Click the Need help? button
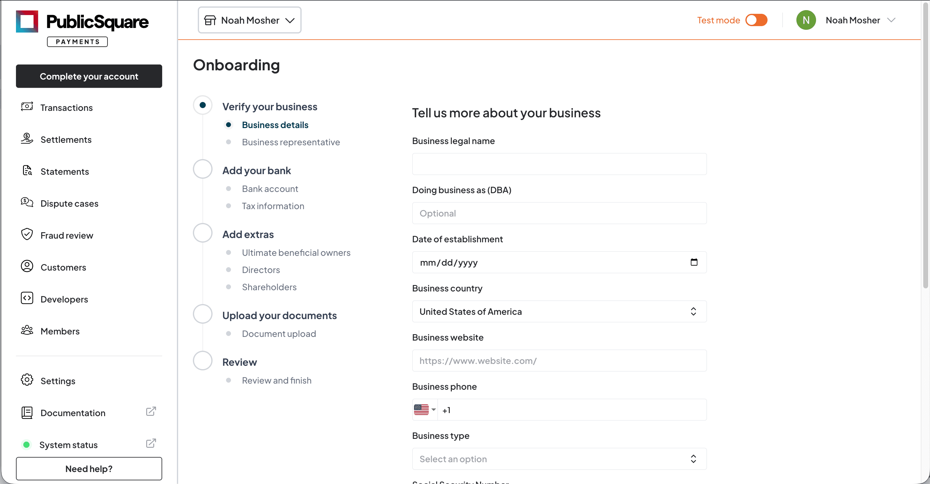Viewport: 930px width, 484px height. click(89, 468)
